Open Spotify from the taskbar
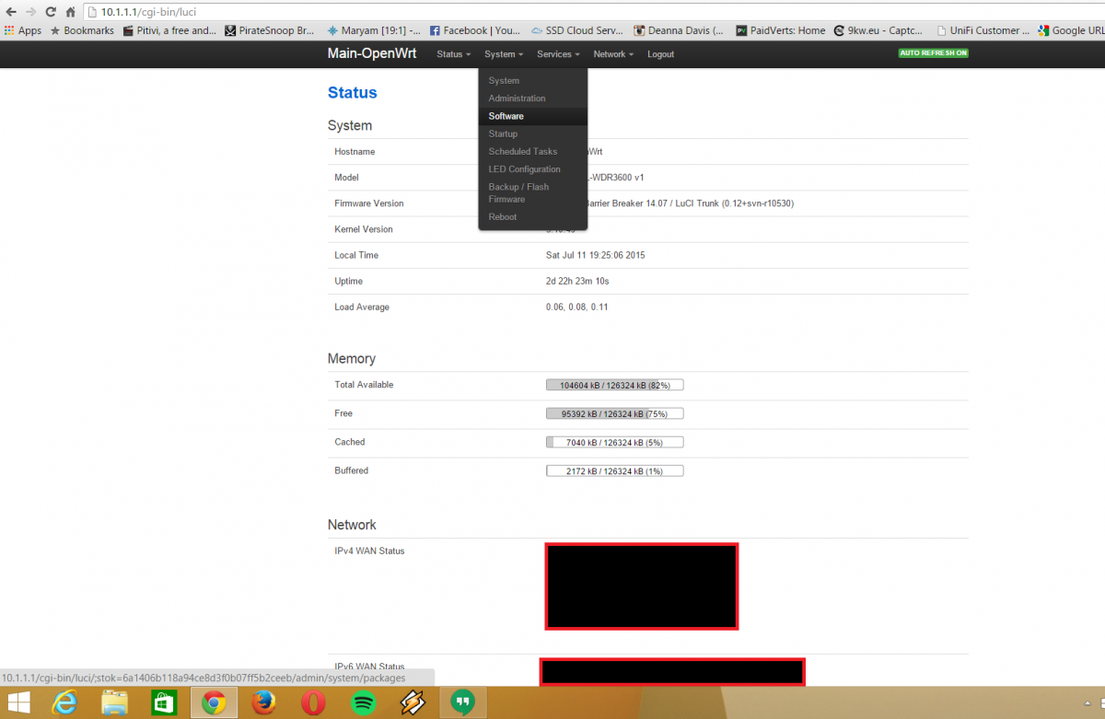Image resolution: width=1105 pixels, height=719 pixels. click(x=363, y=702)
